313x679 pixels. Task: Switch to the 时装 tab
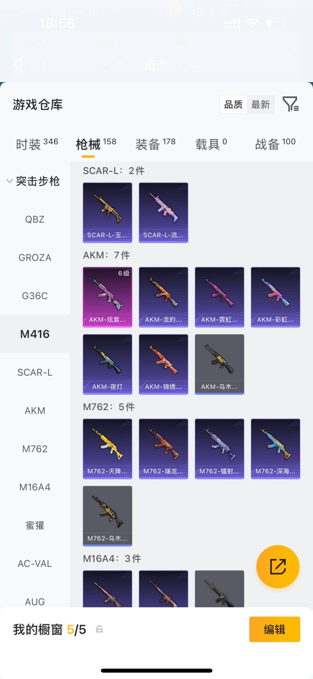pyautogui.click(x=37, y=144)
